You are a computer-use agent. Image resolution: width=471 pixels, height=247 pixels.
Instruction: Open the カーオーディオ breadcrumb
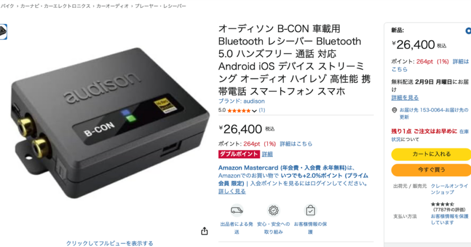click(112, 6)
